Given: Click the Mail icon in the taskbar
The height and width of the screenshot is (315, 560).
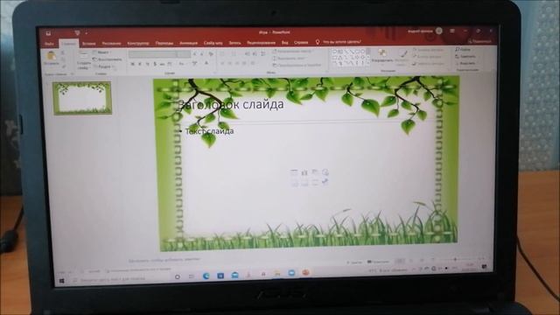Looking at the screenshot, I should tap(234, 275).
